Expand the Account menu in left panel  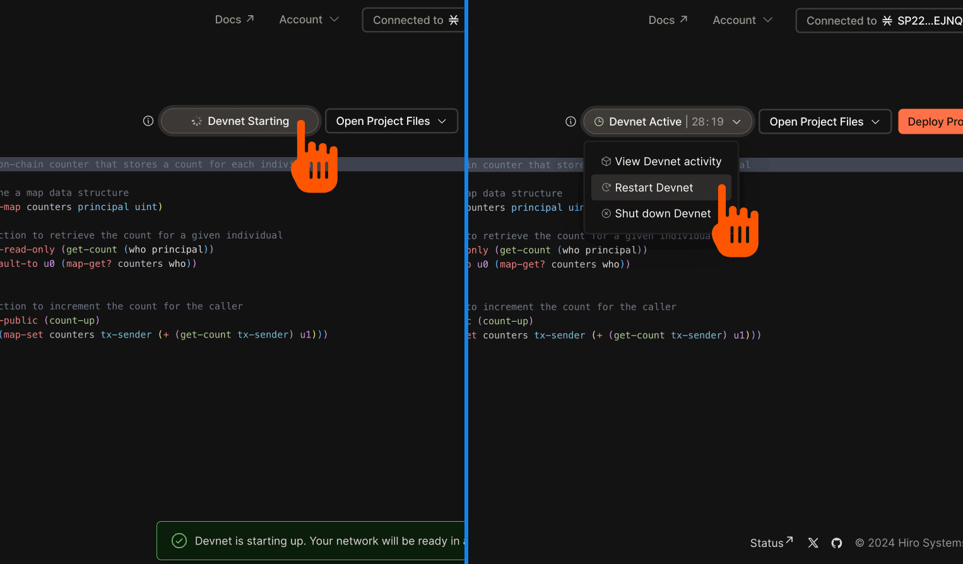(309, 20)
